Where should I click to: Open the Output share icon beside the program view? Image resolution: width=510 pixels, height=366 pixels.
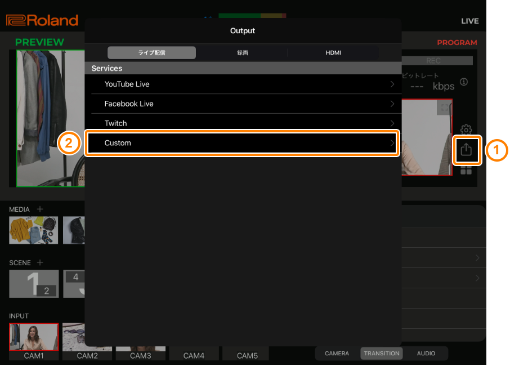tap(466, 150)
